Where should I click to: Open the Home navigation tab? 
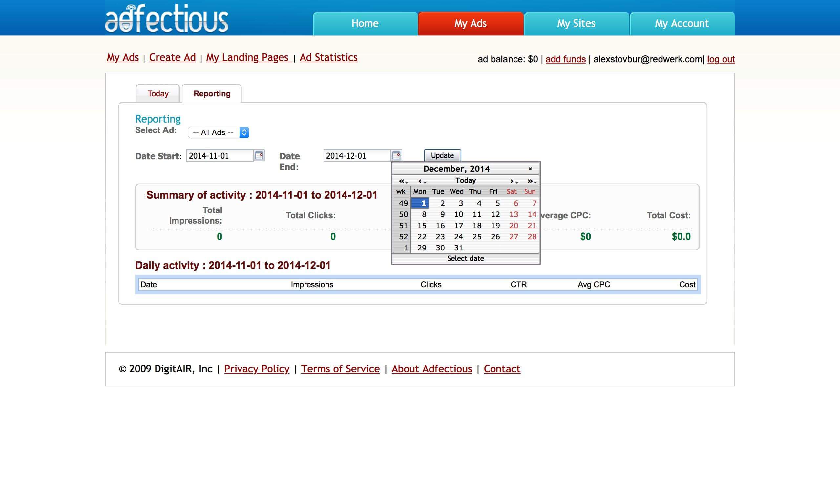[x=365, y=24]
